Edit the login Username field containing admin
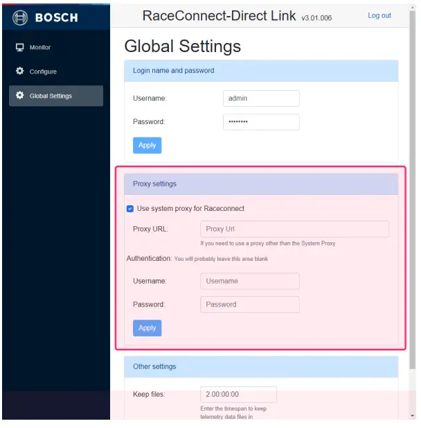The width and height of the screenshot is (421, 428). pyautogui.click(x=261, y=99)
